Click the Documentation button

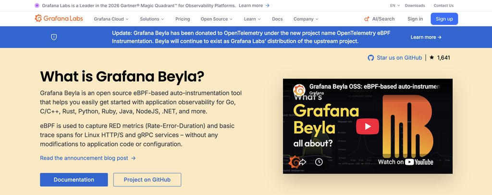(x=74, y=180)
